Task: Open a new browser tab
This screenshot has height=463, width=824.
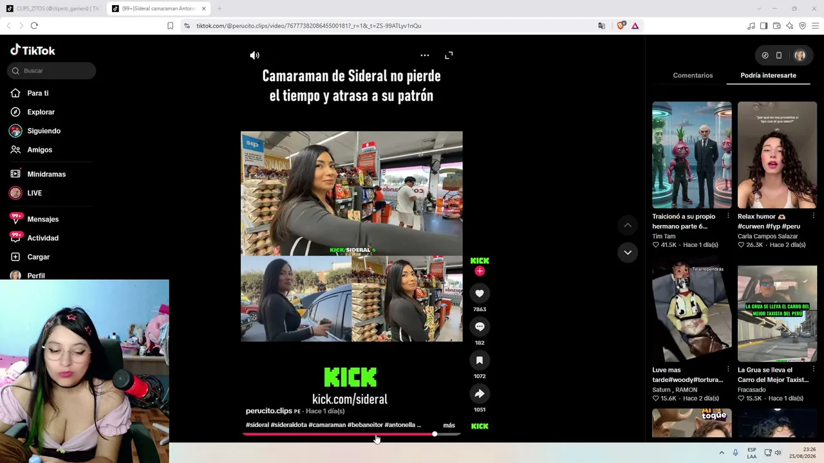Action: pos(219,8)
